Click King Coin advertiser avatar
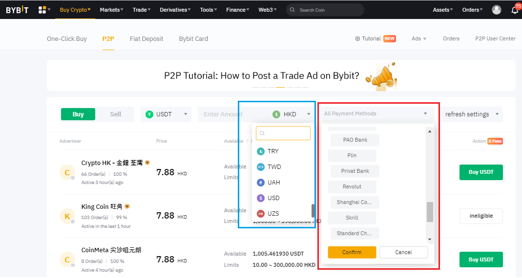Viewport: 522px width, 278px height. pyautogui.click(x=67, y=216)
